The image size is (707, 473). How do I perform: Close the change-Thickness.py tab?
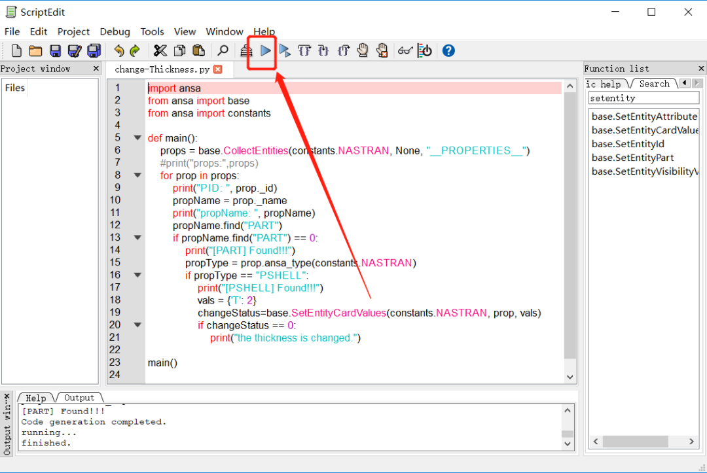tap(218, 69)
